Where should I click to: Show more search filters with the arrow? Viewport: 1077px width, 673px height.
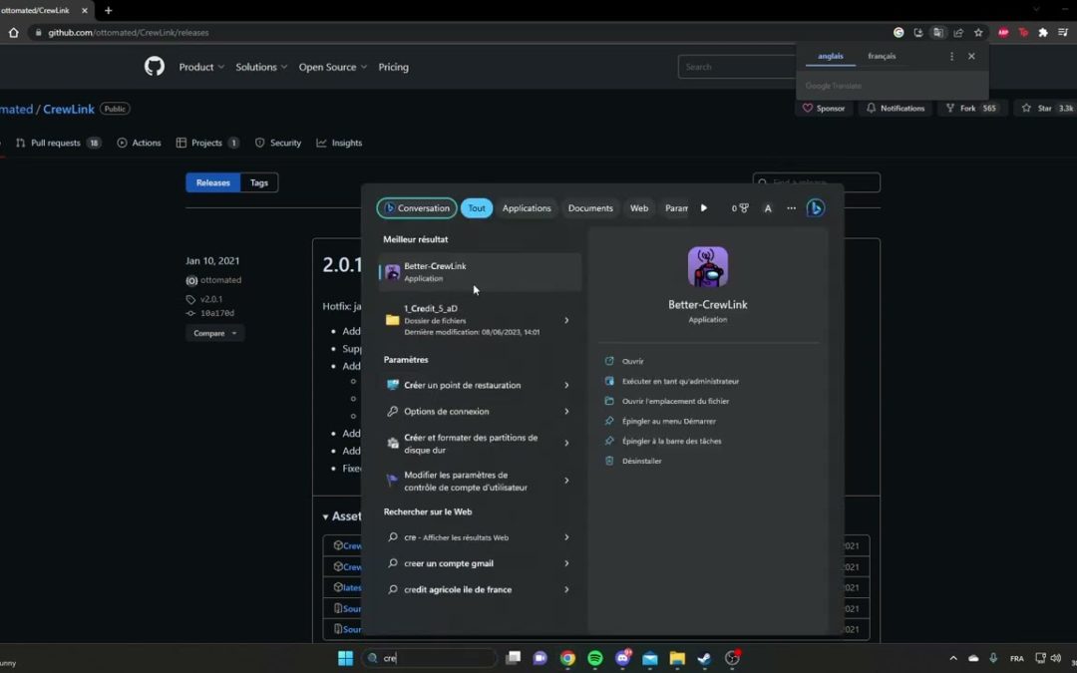[x=703, y=208]
